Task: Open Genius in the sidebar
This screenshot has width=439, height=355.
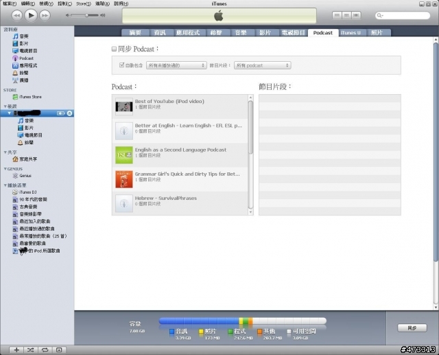Action: 22,176
